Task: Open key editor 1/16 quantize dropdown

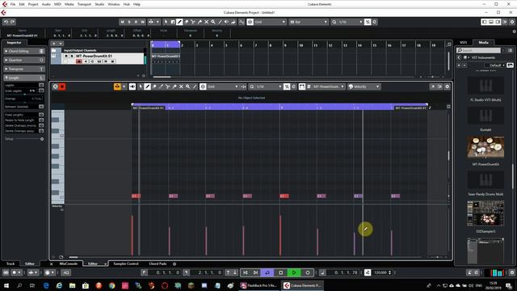Action: tap(268, 86)
